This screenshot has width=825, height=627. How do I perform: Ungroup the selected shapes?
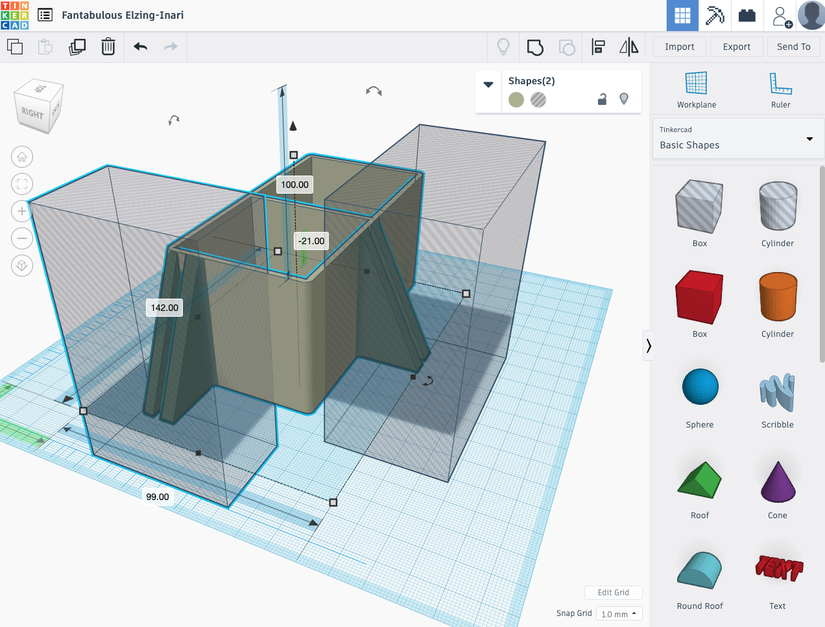click(567, 47)
